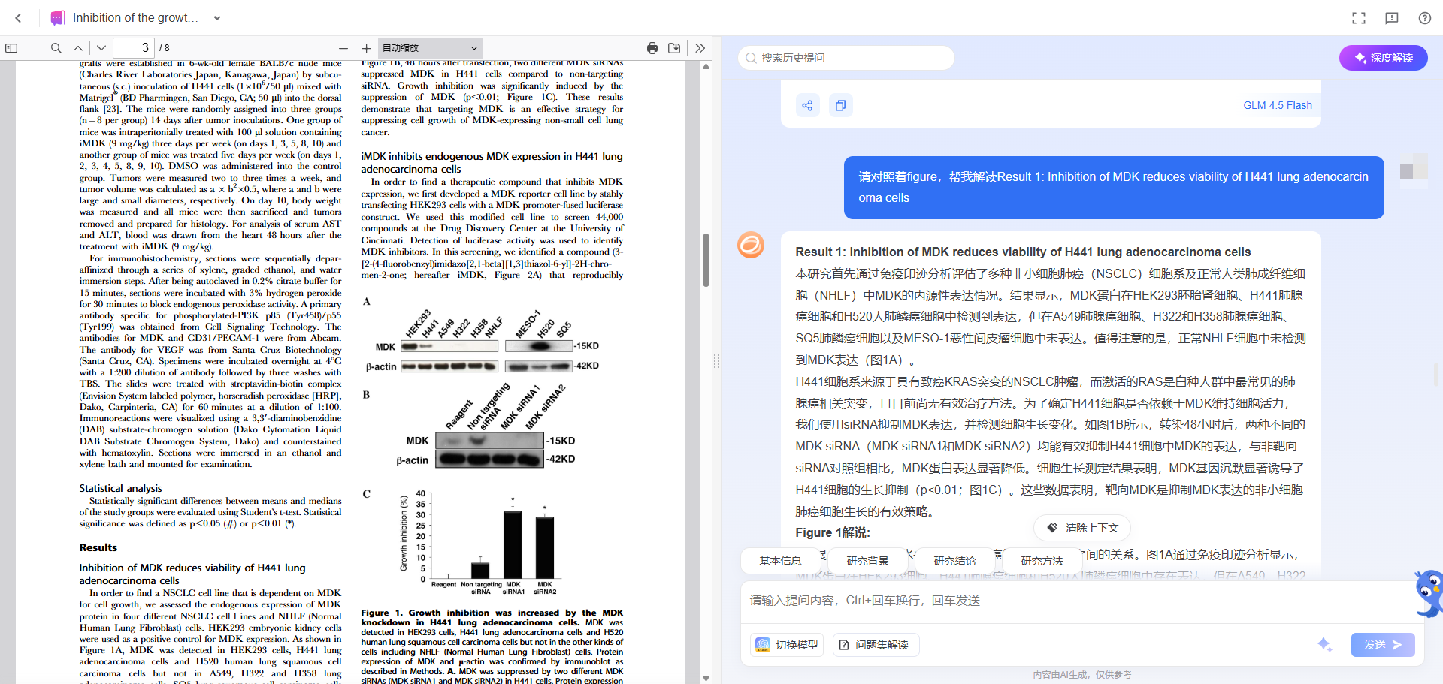Share the previous answer
1443x684 pixels.
point(807,106)
